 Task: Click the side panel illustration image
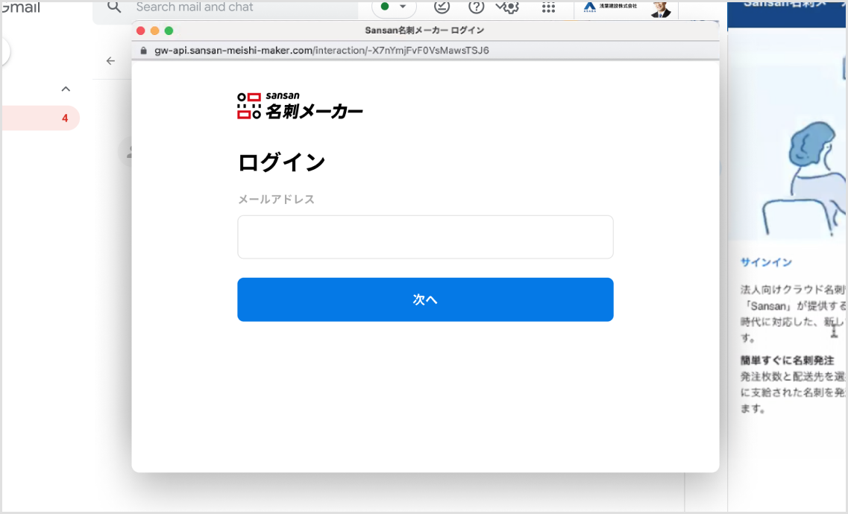(x=788, y=135)
